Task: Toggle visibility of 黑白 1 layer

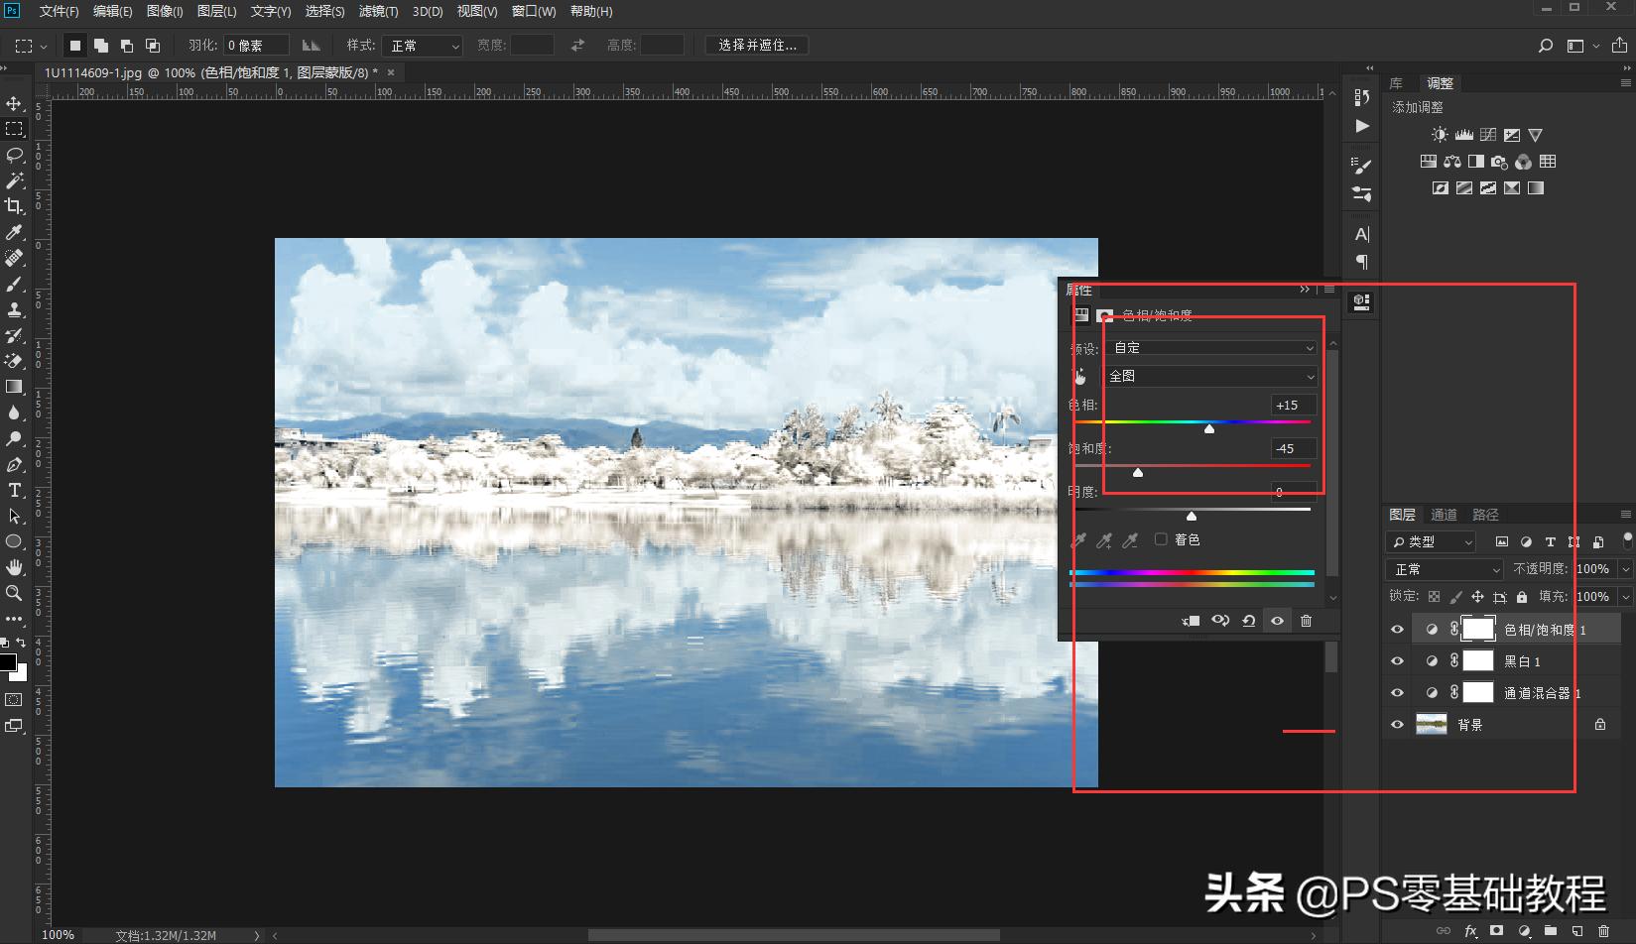Action: [1397, 661]
